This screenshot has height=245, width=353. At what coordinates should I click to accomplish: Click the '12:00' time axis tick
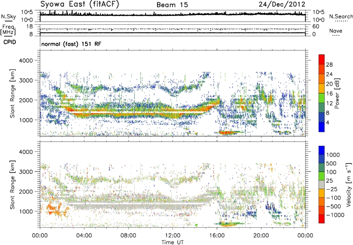coord(172,236)
